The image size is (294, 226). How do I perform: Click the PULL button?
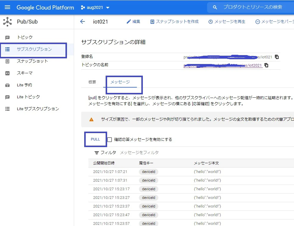click(x=95, y=139)
